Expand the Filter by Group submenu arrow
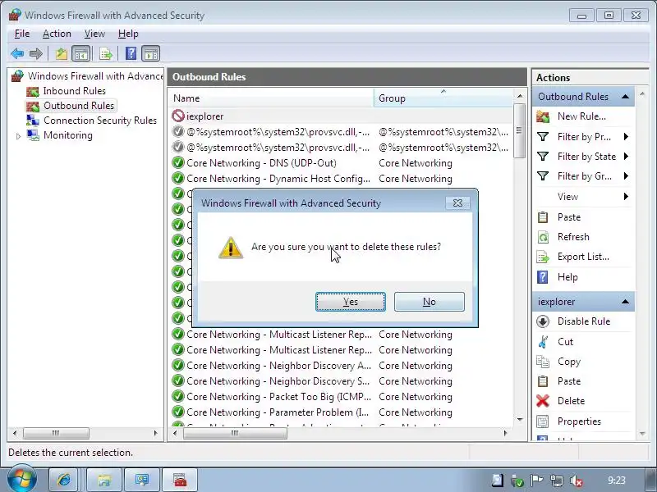 [626, 175]
